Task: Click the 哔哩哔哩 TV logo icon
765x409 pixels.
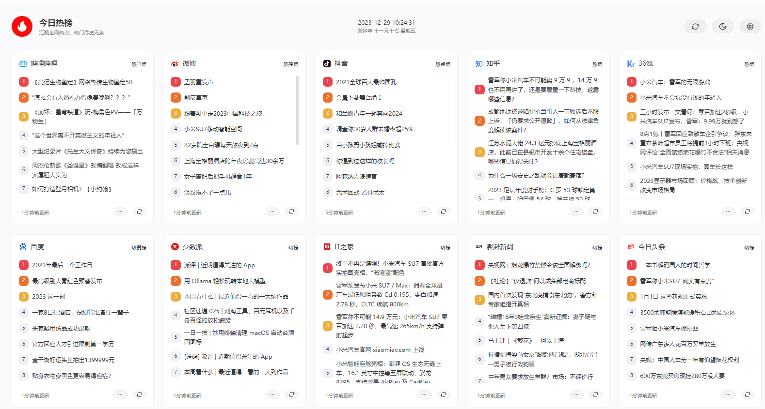Action: click(23, 63)
